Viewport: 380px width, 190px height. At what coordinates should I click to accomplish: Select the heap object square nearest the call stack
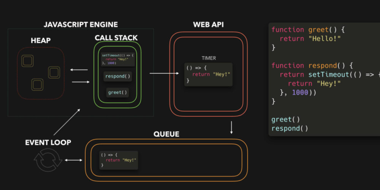(x=54, y=72)
